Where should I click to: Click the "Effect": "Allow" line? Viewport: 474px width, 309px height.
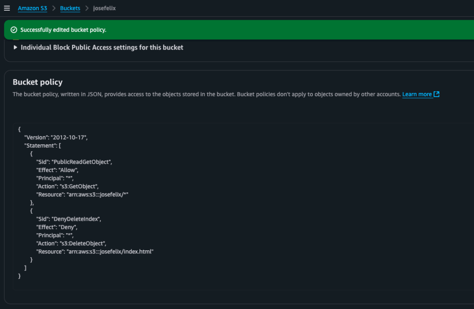(57, 170)
